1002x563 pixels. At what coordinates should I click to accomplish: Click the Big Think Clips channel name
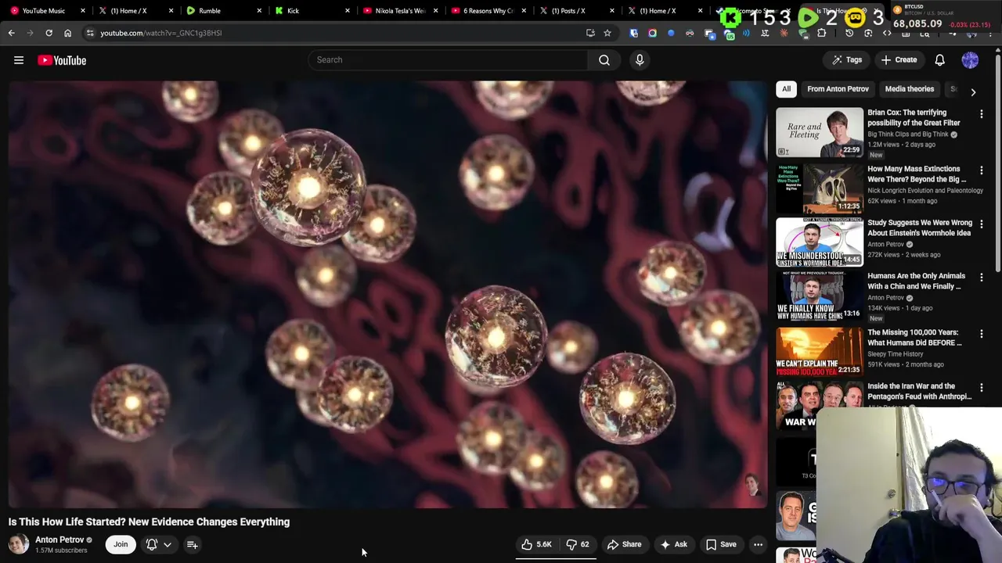(907, 134)
